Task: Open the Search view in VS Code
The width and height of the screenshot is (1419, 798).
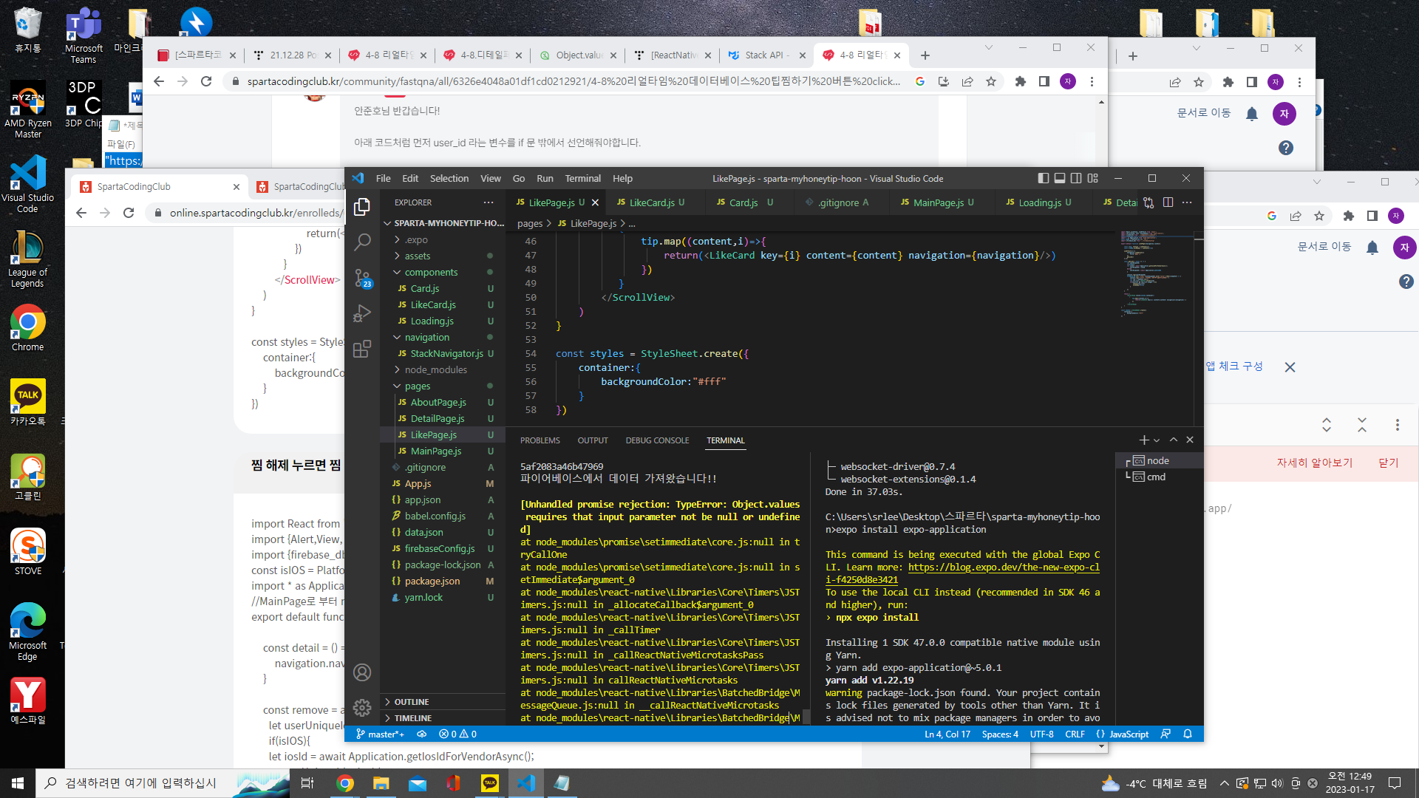Action: [362, 242]
